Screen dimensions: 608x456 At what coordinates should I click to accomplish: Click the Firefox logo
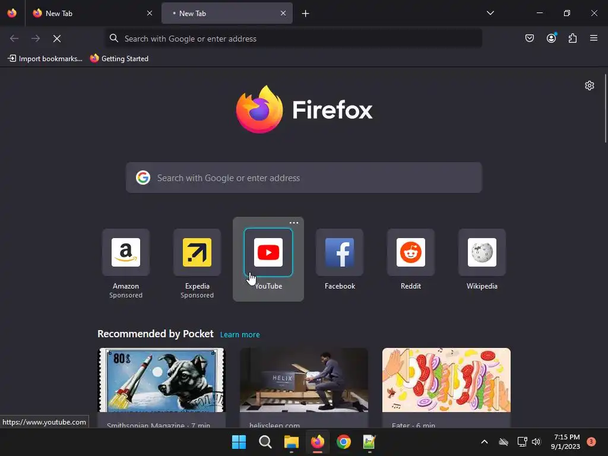[x=304, y=109]
